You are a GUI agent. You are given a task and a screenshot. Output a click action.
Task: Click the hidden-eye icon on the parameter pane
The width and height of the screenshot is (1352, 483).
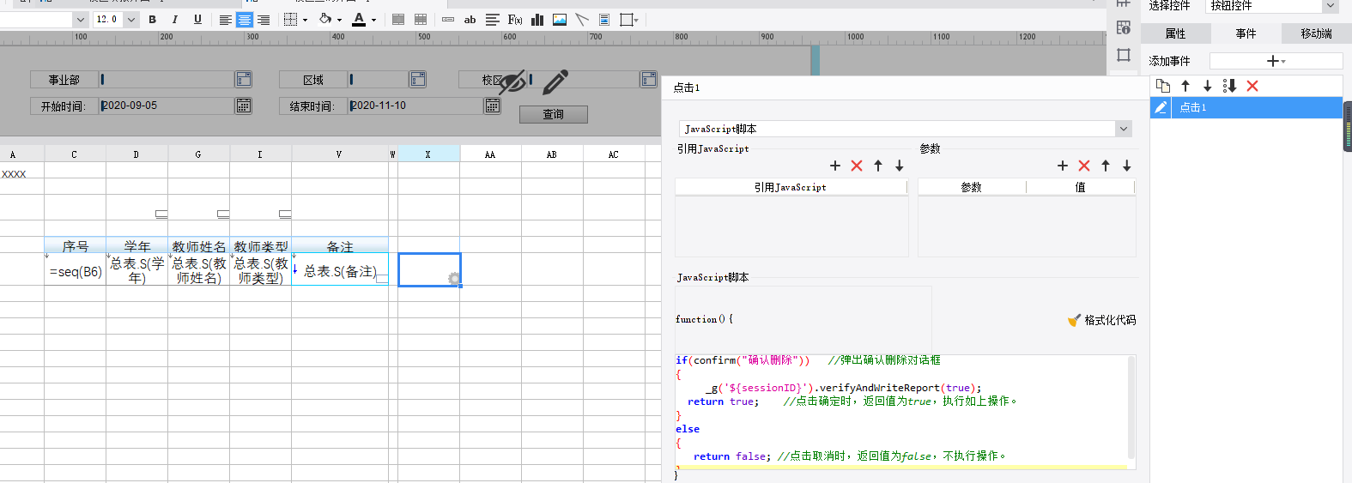(512, 82)
